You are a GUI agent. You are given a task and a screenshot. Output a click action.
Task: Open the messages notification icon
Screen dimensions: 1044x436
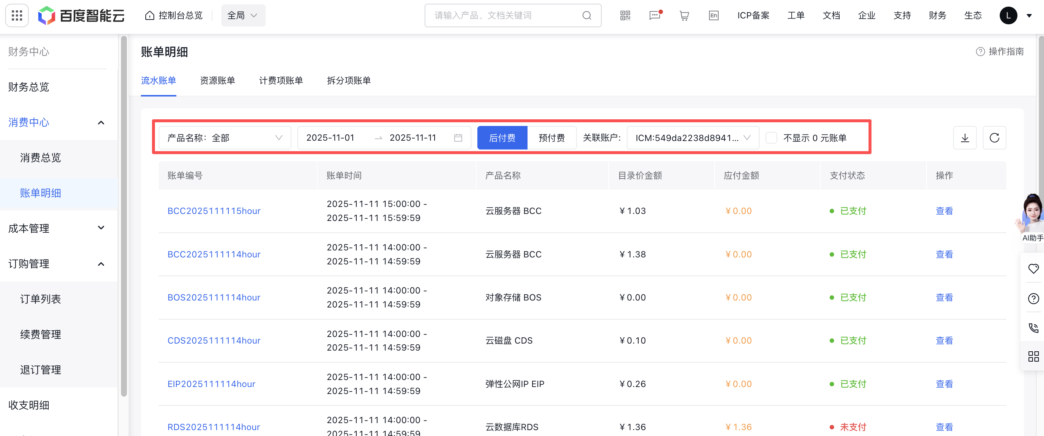click(654, 15)
